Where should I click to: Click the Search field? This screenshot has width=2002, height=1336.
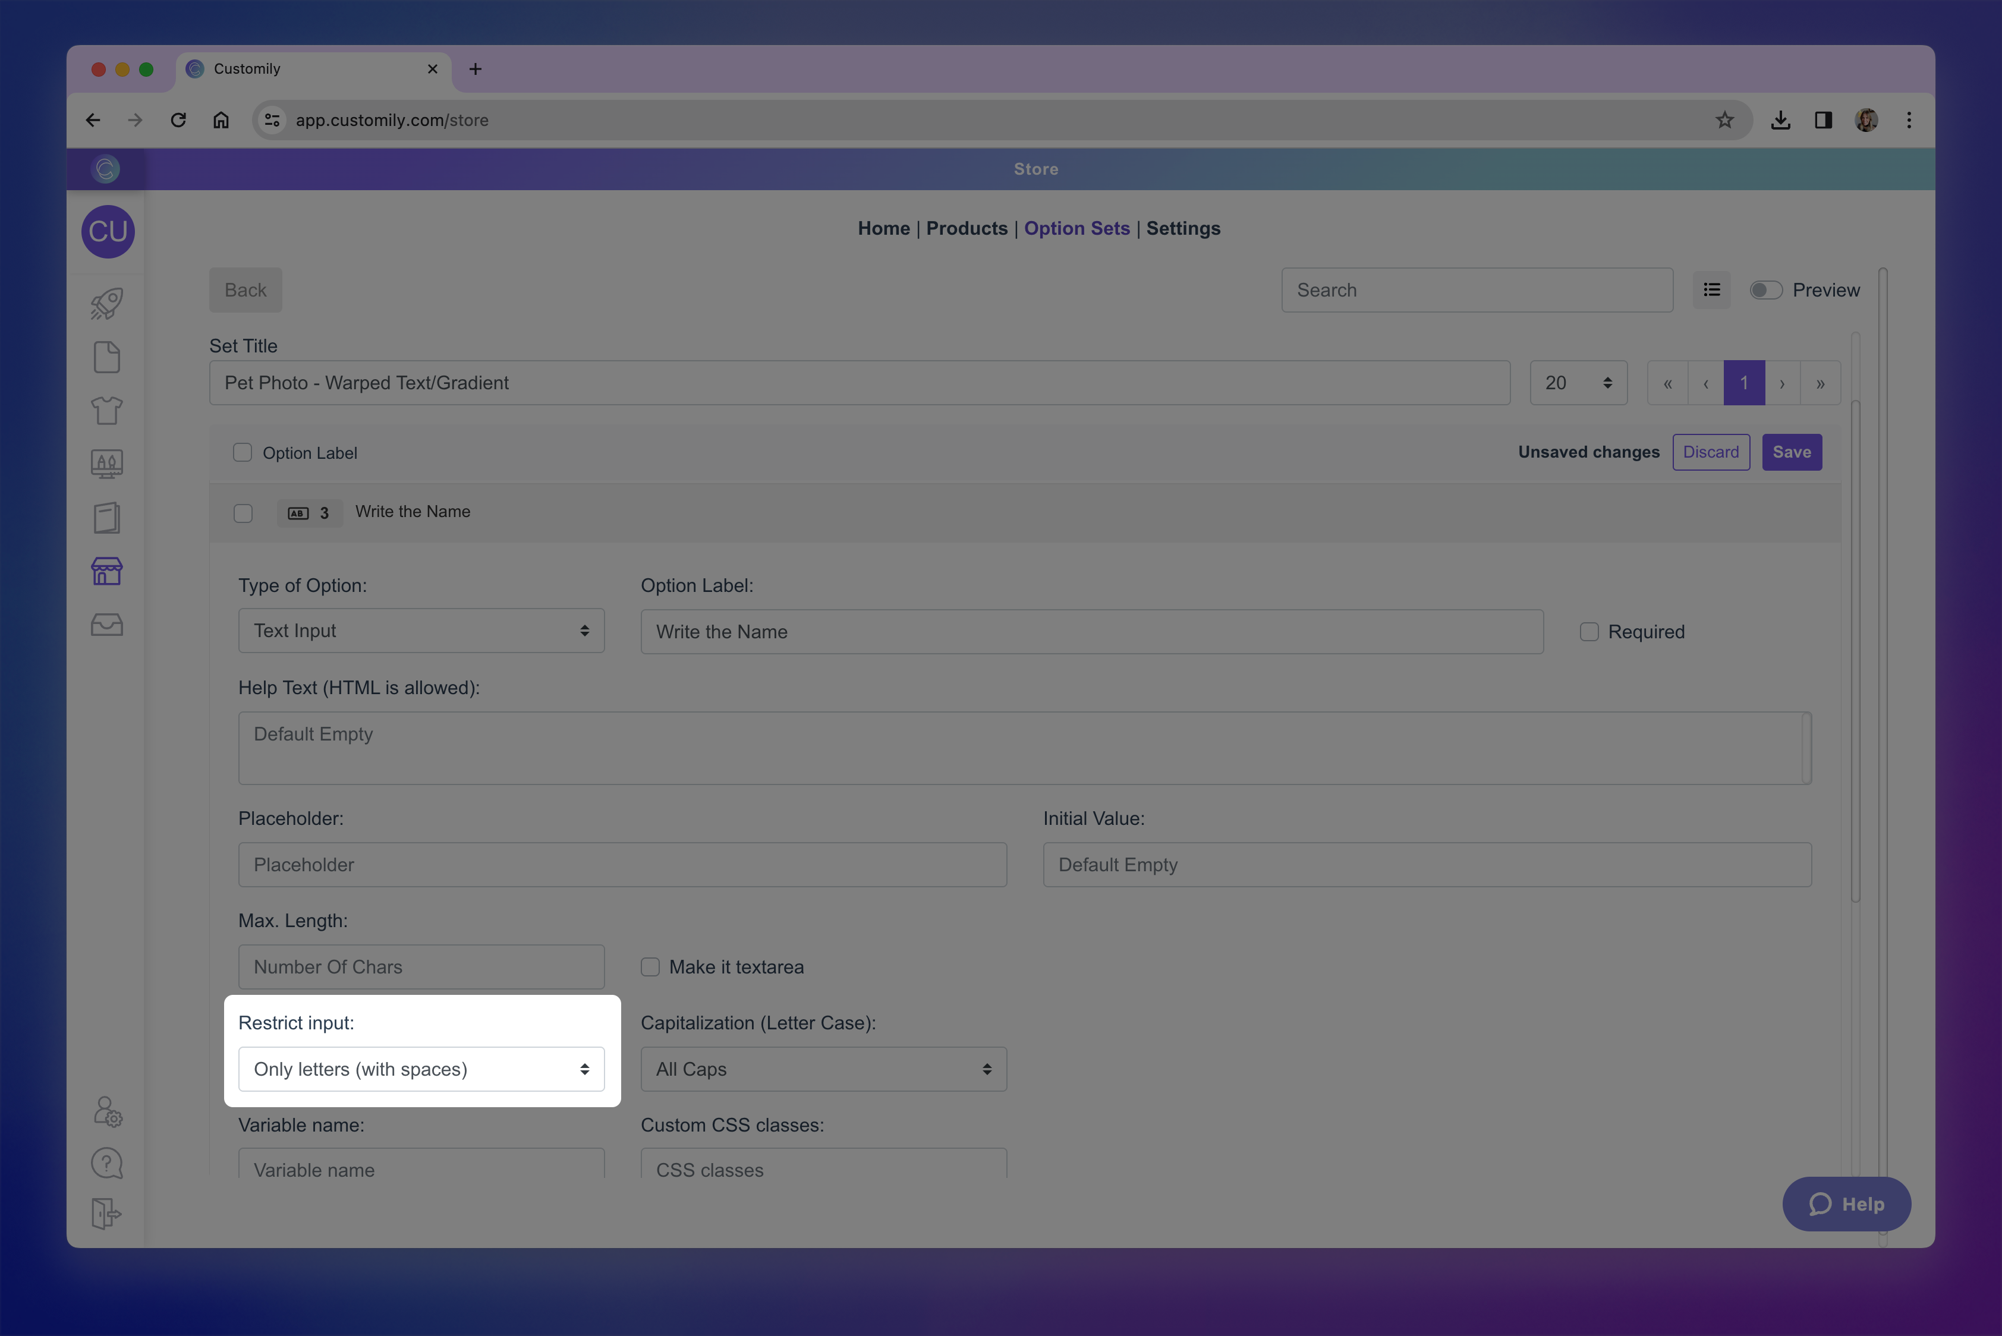[x=1477, y=289]
